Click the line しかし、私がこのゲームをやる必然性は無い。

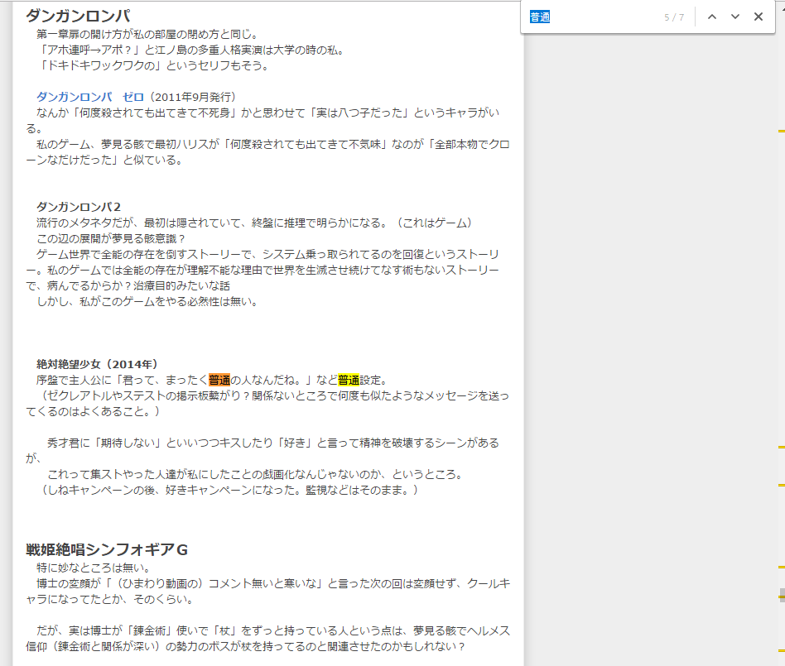point(147,302)
